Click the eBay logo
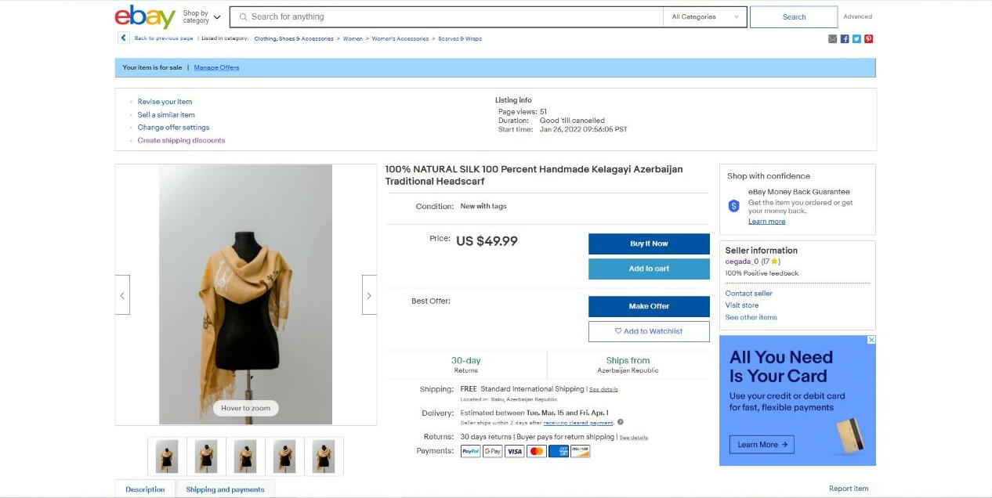This screenshot has width=992, height=498. (x=145, y=16)
